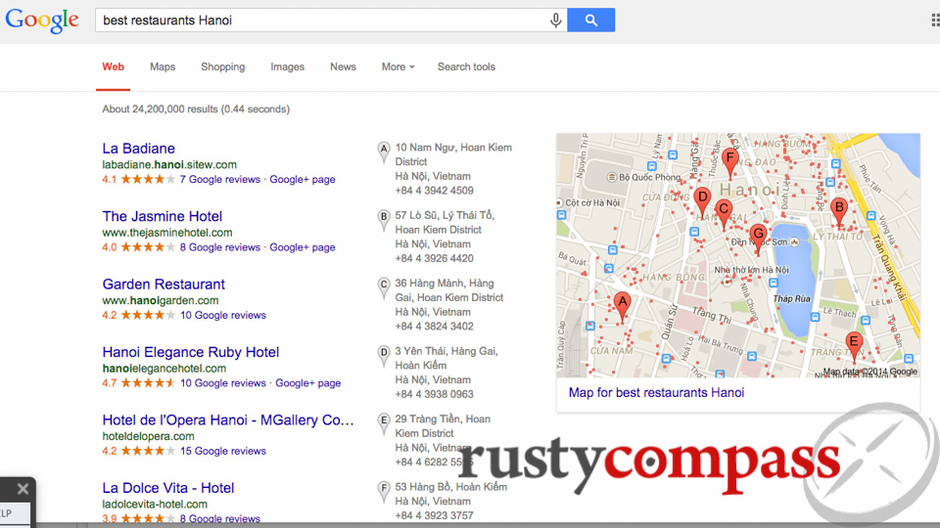Screen dimensions: 940x528
Task: Click ladolcevita-hotel.com URL text
Action: pyautogui.click(x=155, y=505)
